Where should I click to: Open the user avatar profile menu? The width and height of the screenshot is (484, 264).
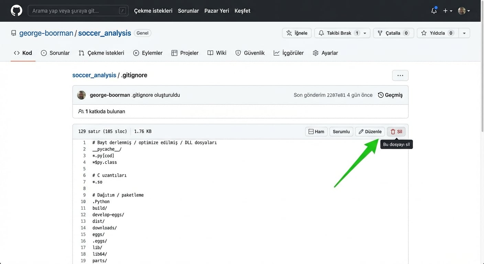[464, 11]
